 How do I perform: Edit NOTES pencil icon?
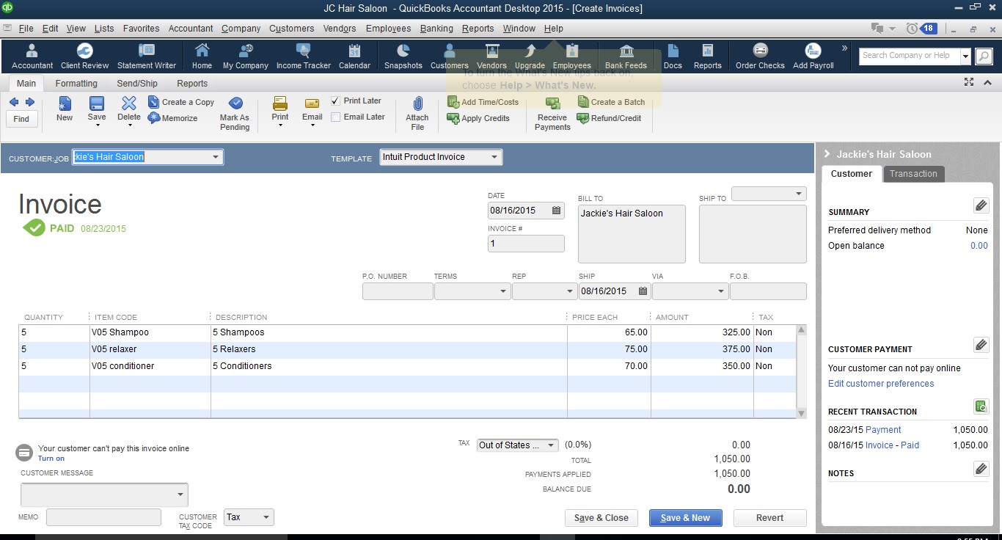(x=981, y=469)
